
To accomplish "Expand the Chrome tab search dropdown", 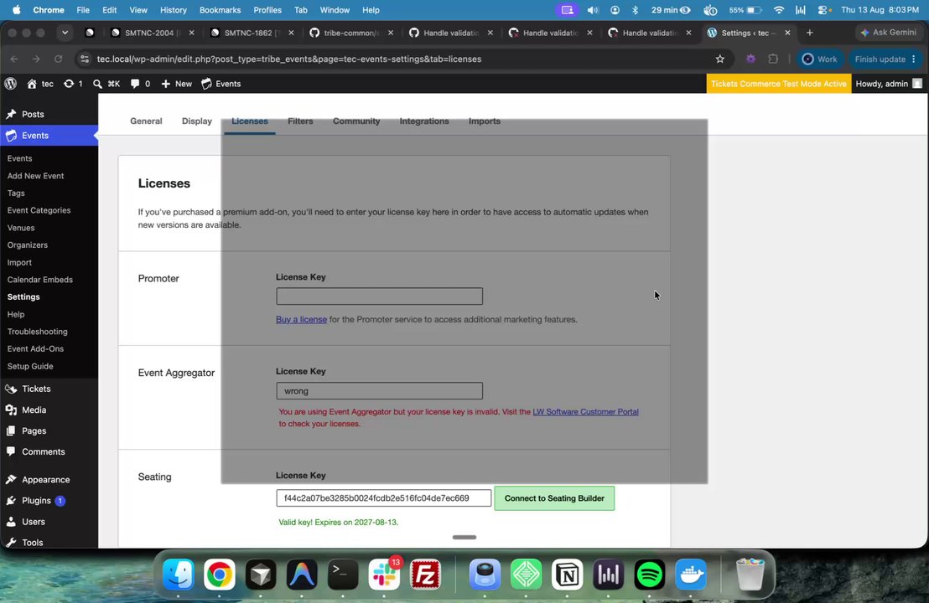I will 65,33.
